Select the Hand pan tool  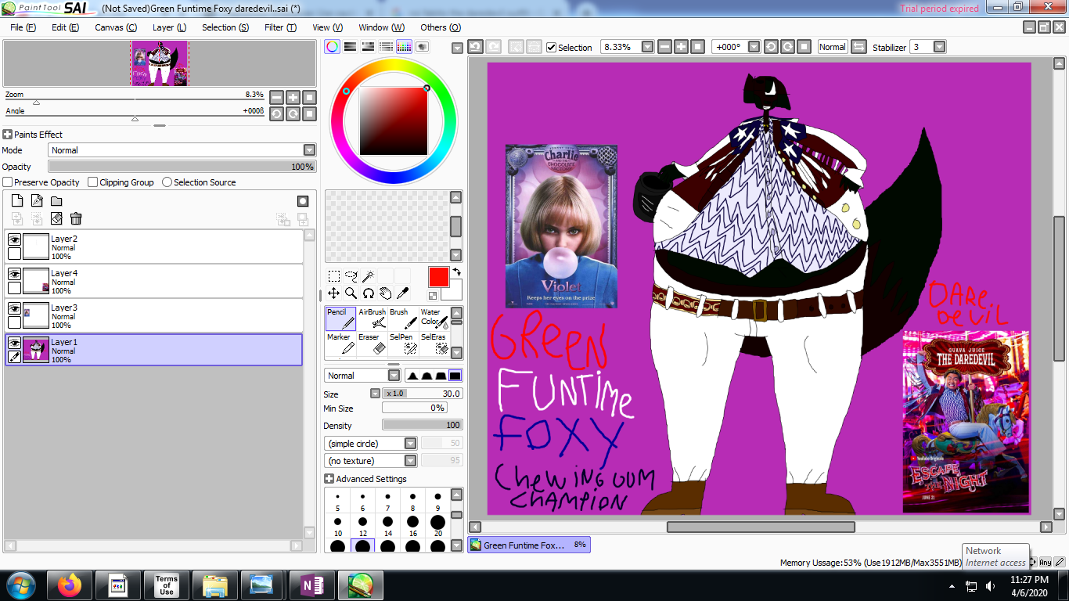pyautogui.click(x=385, y=293)
